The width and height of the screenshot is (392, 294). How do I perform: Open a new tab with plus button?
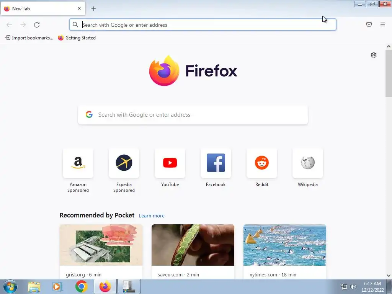pos(93,9)
